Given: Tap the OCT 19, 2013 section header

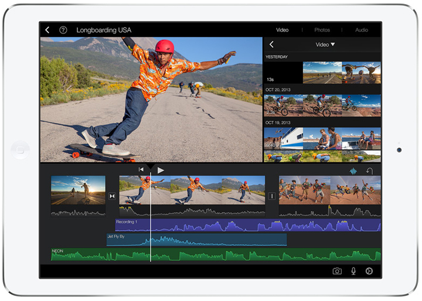Looking at the screenshot, I should point(278,122).
